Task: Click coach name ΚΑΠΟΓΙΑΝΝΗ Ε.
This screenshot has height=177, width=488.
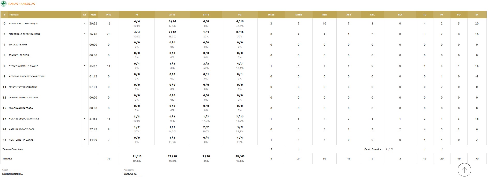Action: pos(12,174)
